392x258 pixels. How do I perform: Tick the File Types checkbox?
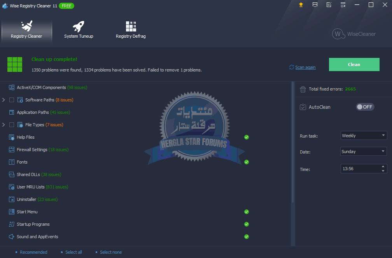coord(12,125)
